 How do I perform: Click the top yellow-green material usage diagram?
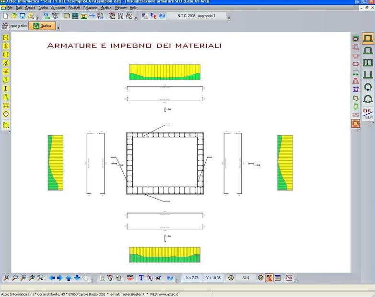point(164,72)
